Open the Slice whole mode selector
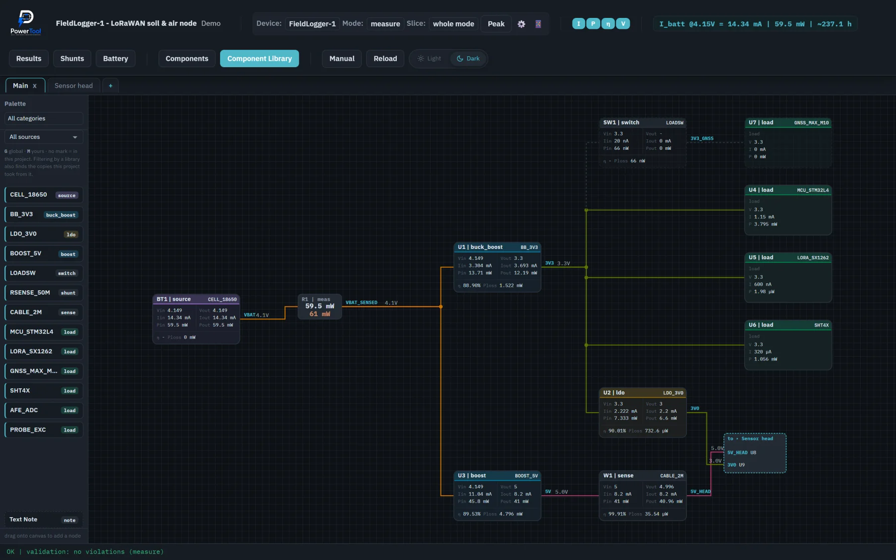Screen dimensions: 896x560 (453, 24)
